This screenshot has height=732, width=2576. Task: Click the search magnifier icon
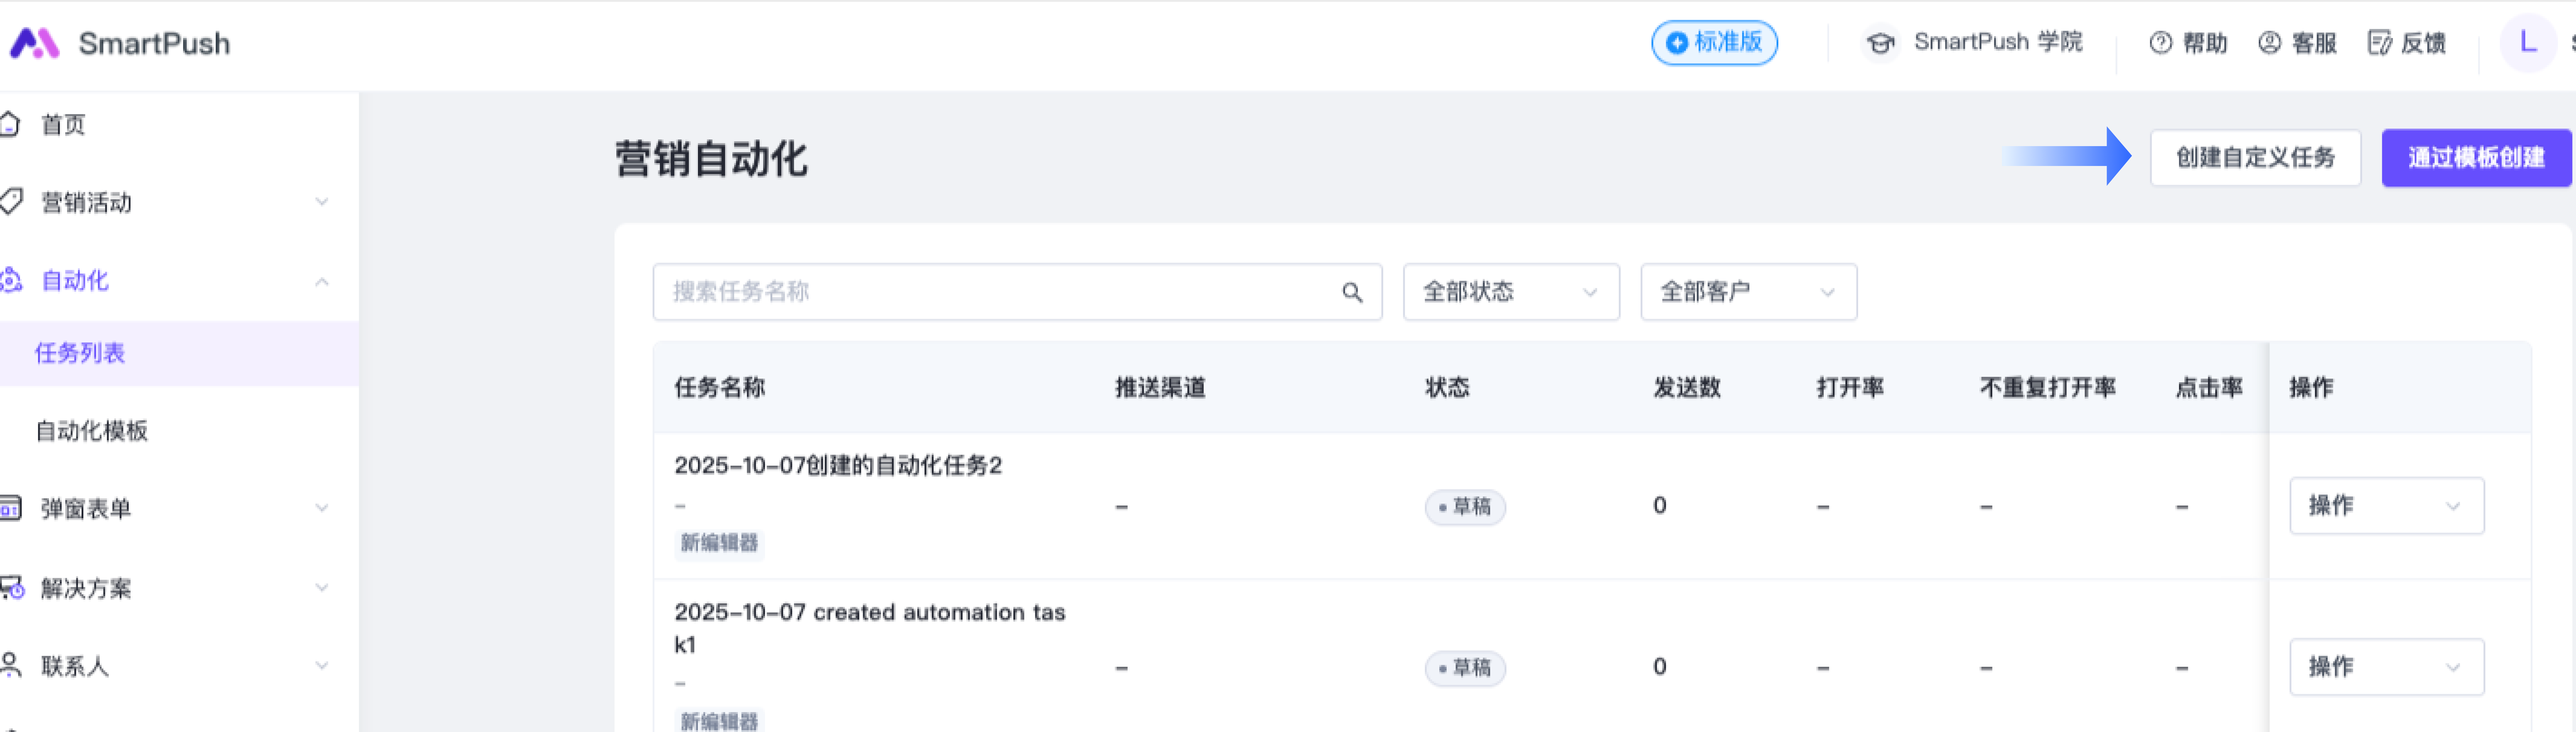click(x=1352, y=292)
